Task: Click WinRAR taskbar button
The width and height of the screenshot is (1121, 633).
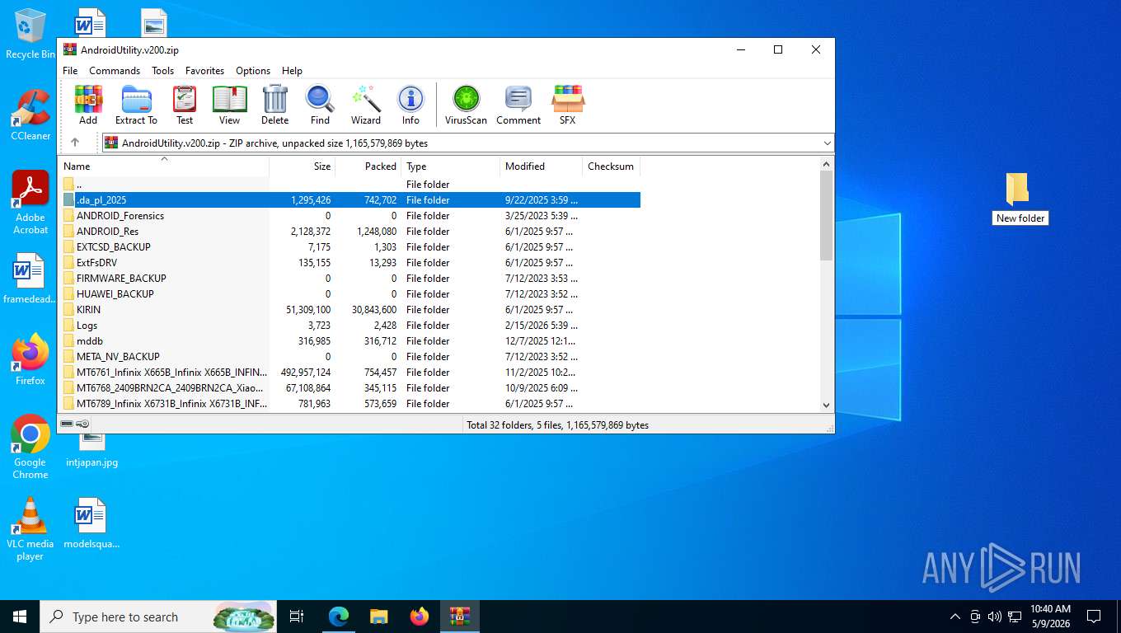Action: point(460,617)
